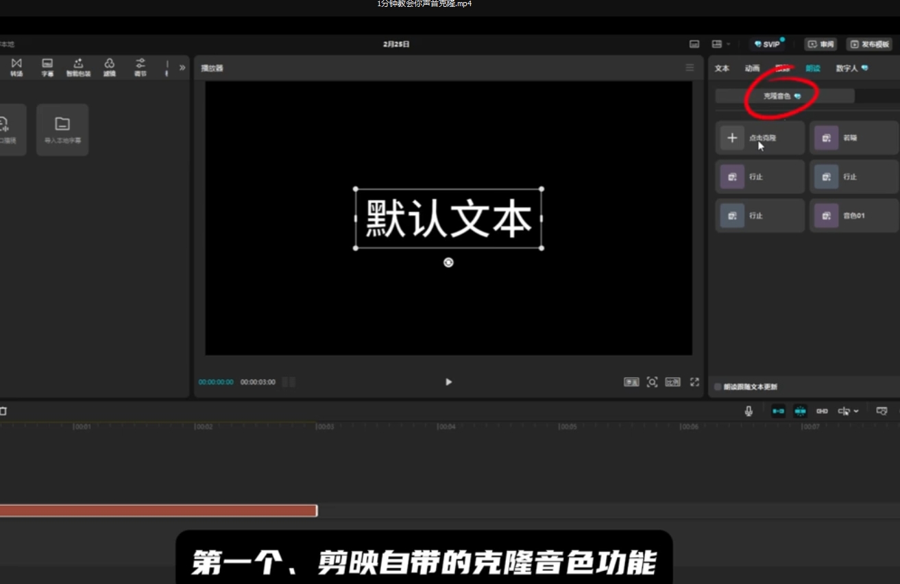900x584 pixels.
Task: Open the layout dropdown arrow in top bar
Action: coord(729,45)
